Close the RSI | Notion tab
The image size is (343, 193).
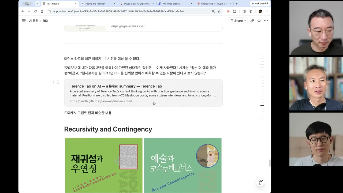(x=76, y=4)
